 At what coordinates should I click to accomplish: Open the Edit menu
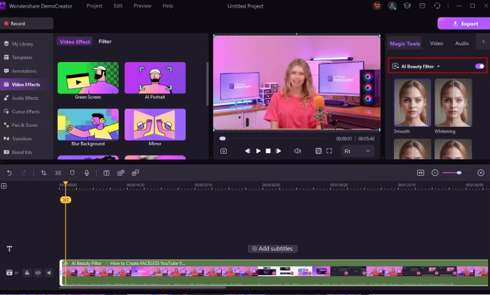click(118, 6)
